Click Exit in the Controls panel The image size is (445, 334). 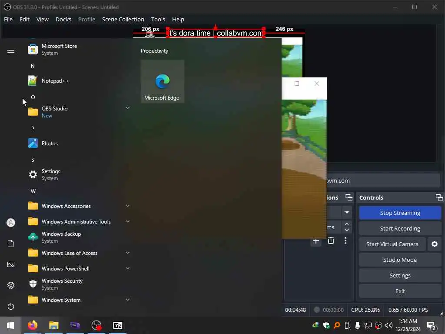(400, 291)
